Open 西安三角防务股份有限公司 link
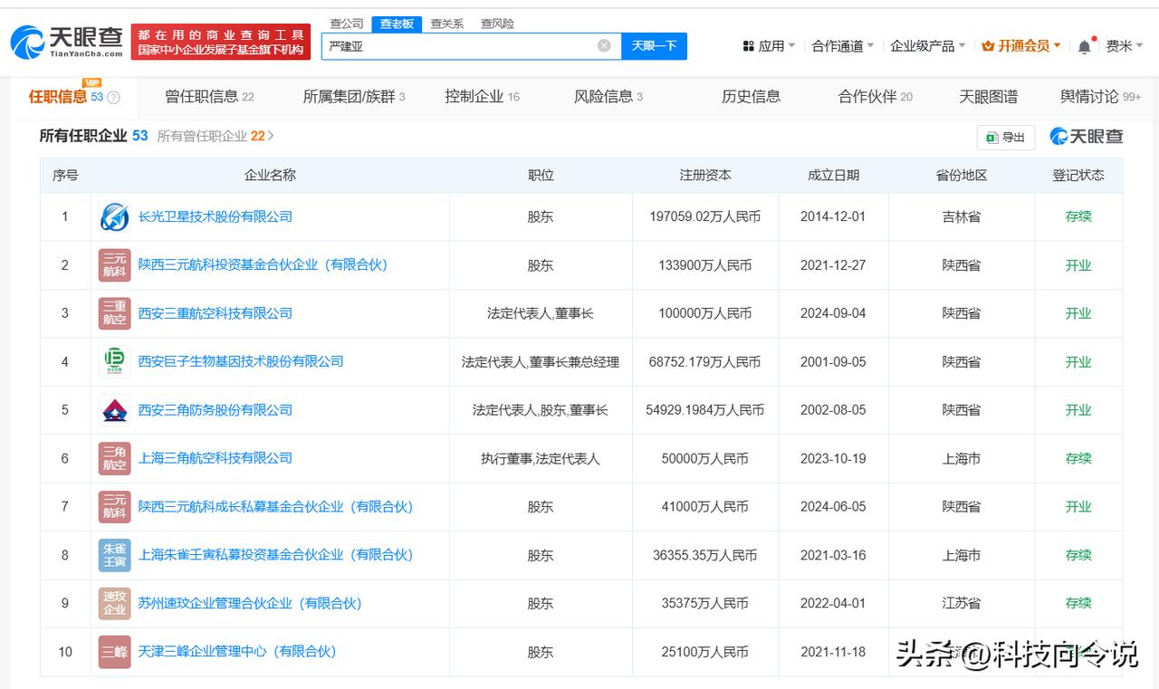The width and height of the screenshot is (1159, 689). (216, 410)
